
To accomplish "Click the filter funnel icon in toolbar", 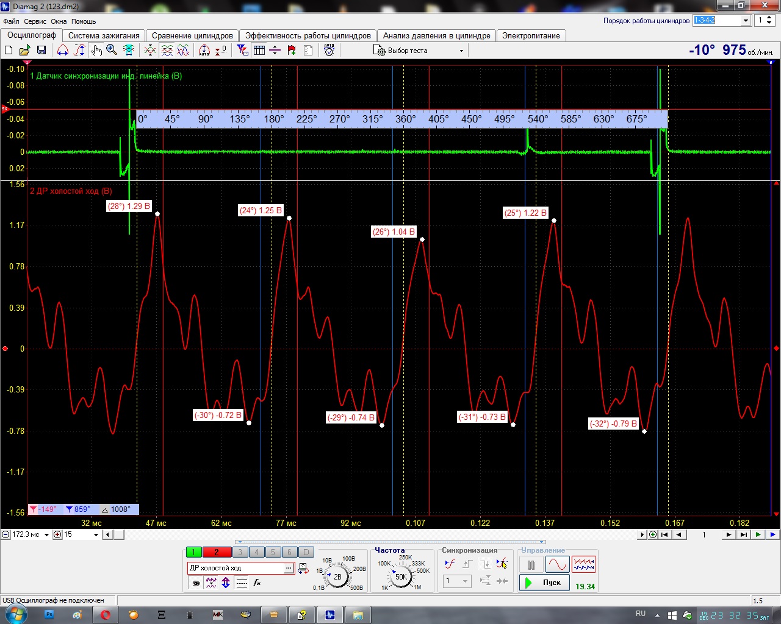I will (243, 51).
